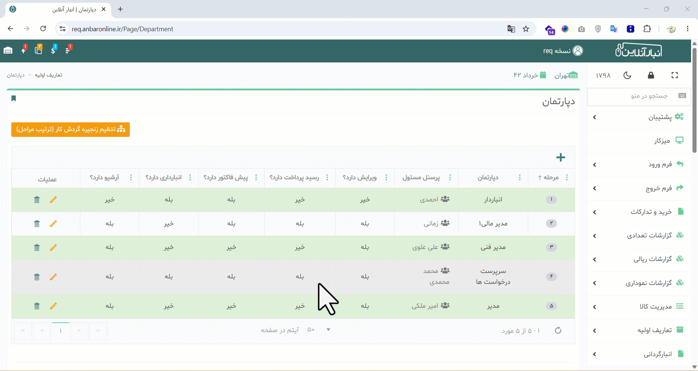Open the dollar sign icon with blue badge
The image size is (698, 371).
point(54,50)
